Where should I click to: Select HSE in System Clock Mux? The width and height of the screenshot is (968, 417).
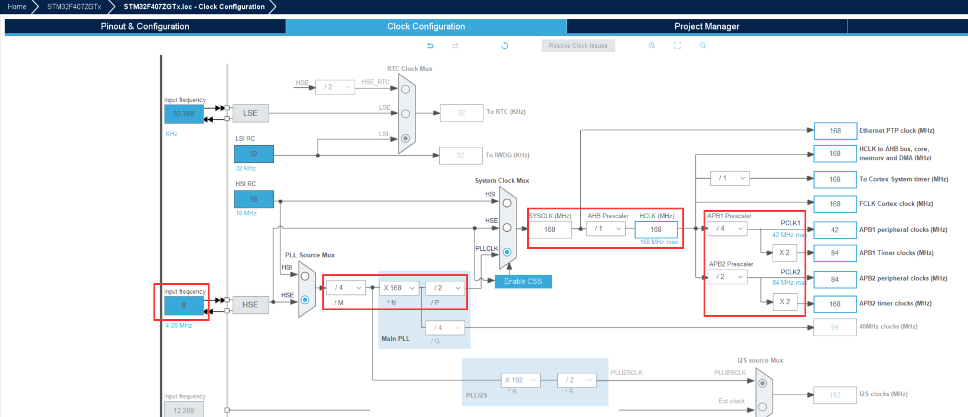point(507,228)
